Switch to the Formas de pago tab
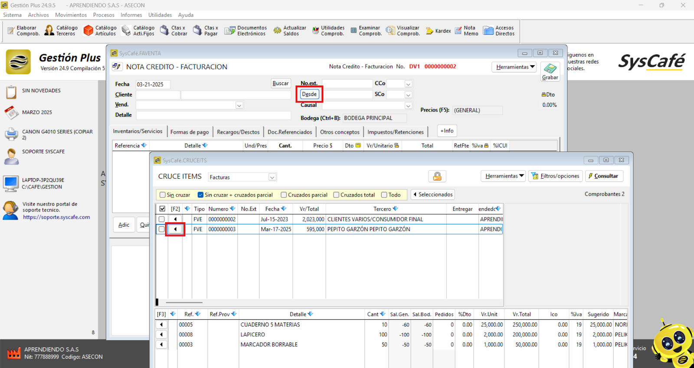Viewport: 694px width, 368px height. coord(190,132)
